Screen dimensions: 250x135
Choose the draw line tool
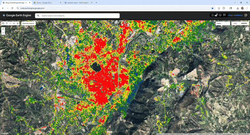(x=10, y=23)
